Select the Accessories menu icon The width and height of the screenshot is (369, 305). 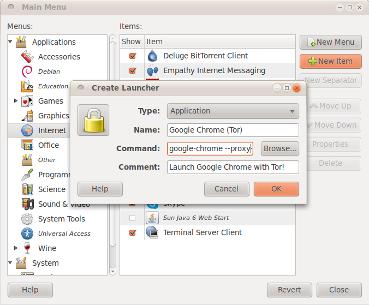(27, 57)
